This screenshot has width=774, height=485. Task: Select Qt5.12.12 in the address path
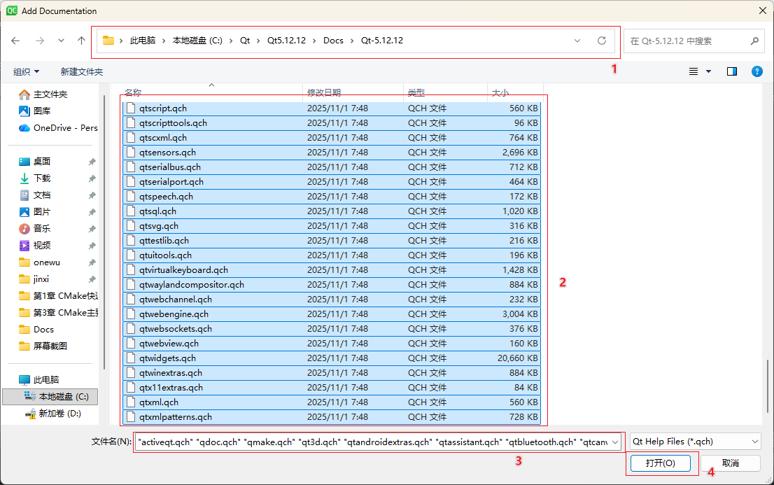point(286,41)
